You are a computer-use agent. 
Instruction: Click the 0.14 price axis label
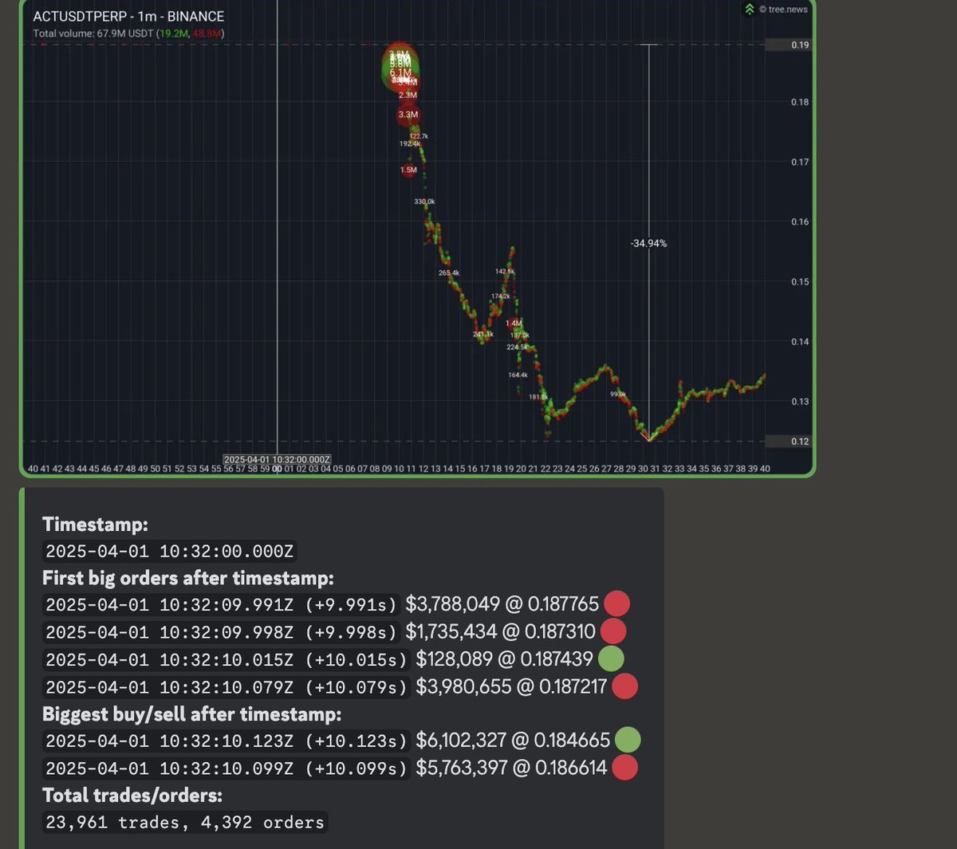[800, 341]
